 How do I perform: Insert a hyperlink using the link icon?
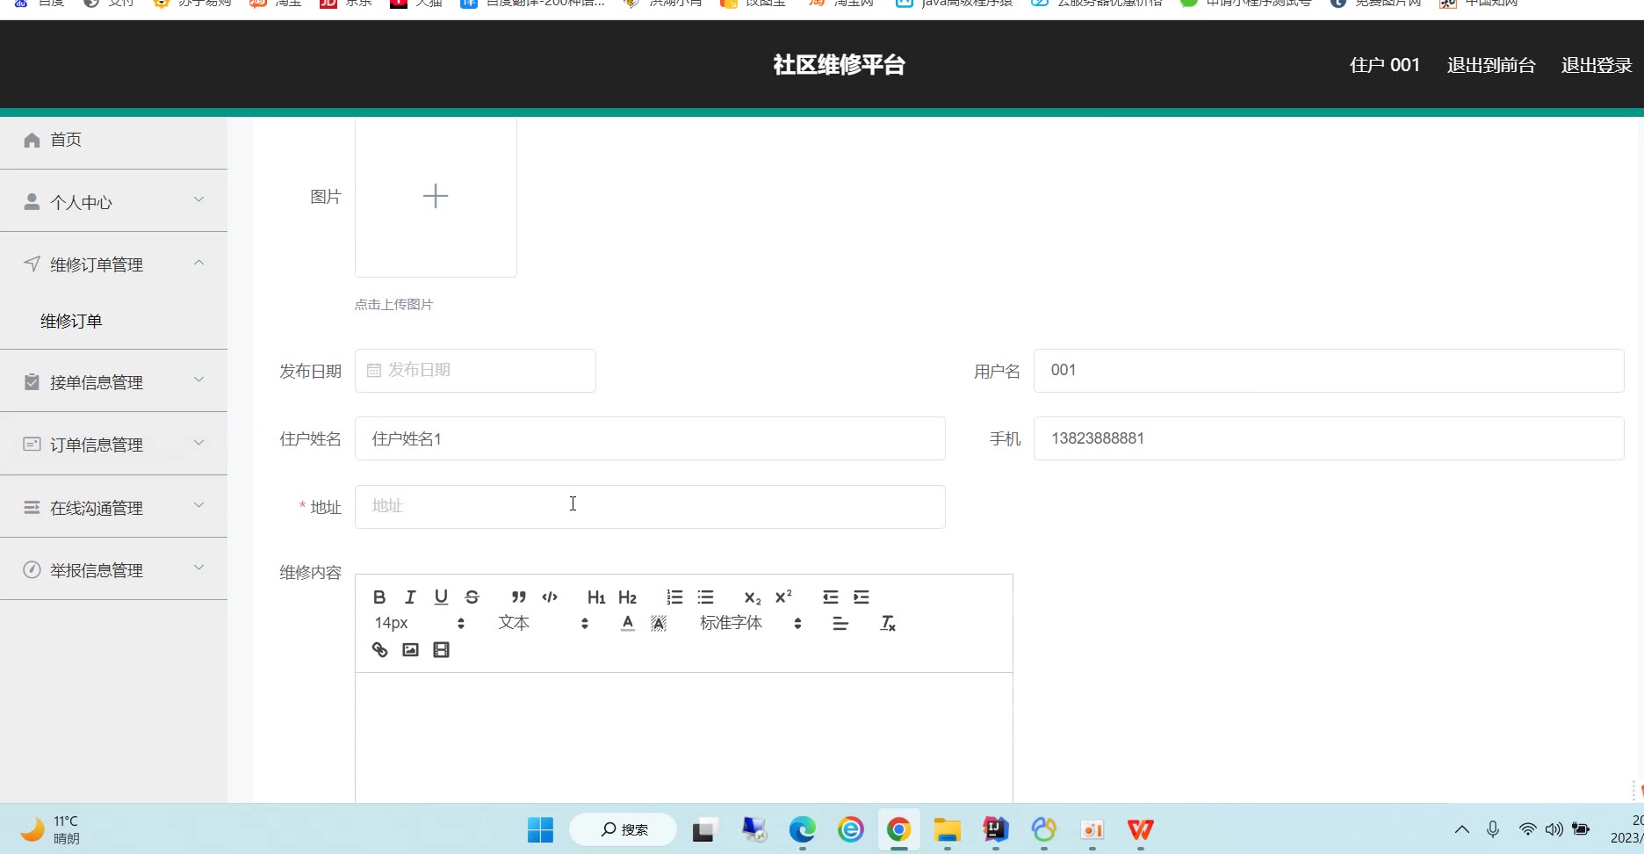[379, 650]
